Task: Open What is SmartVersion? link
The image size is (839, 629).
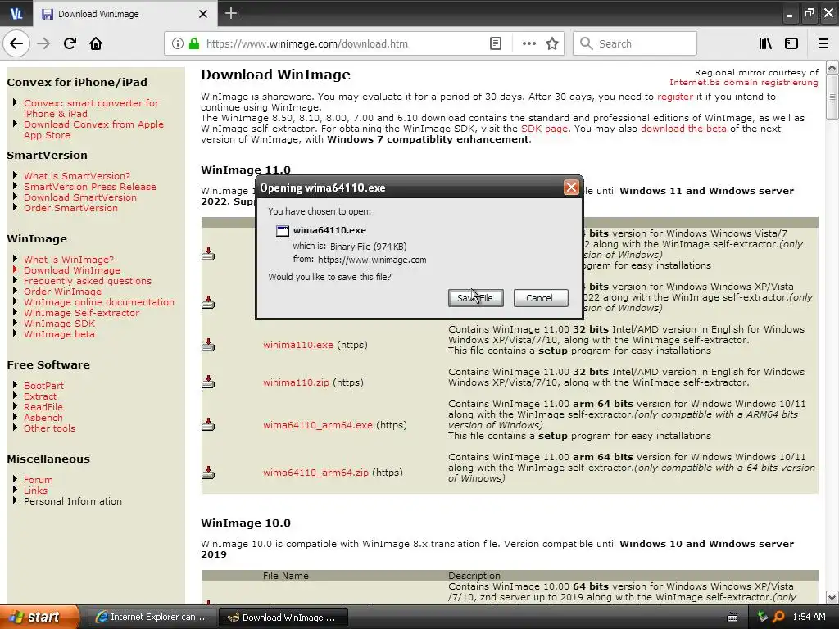Action: point(76,176)
